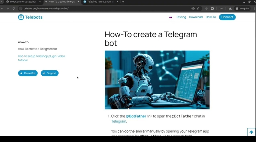Reload the page
Screen dimensions: 256x142
14,8
